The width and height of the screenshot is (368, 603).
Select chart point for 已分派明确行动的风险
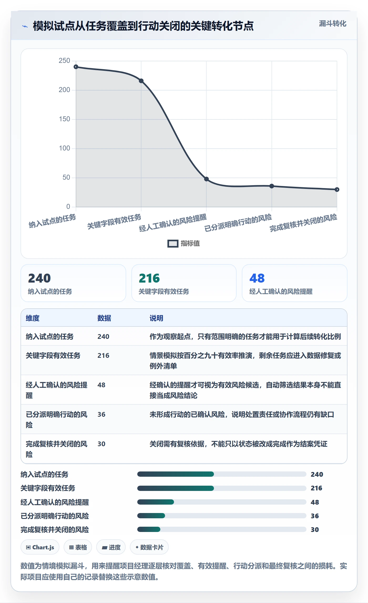tap(272, 186)
